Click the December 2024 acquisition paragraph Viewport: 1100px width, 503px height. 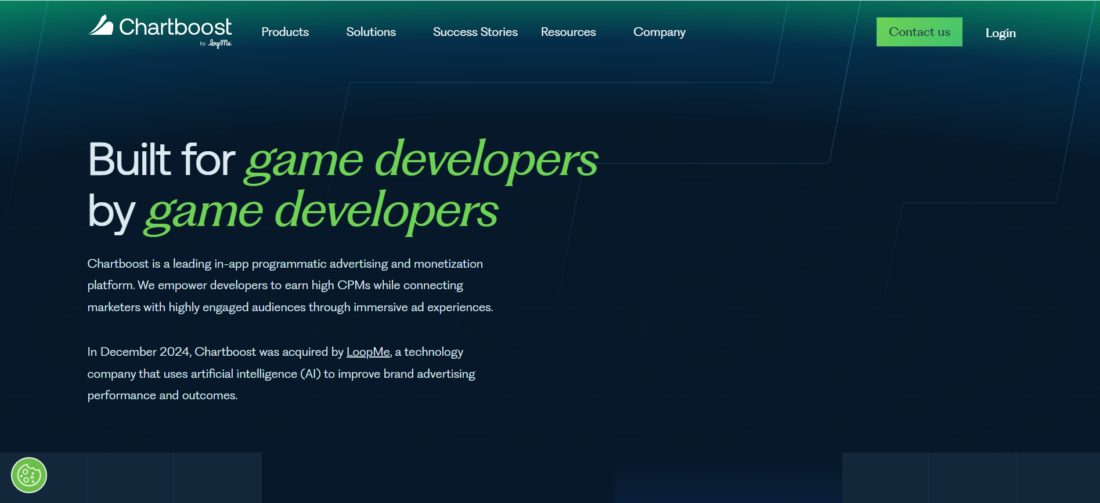point(281,373)
